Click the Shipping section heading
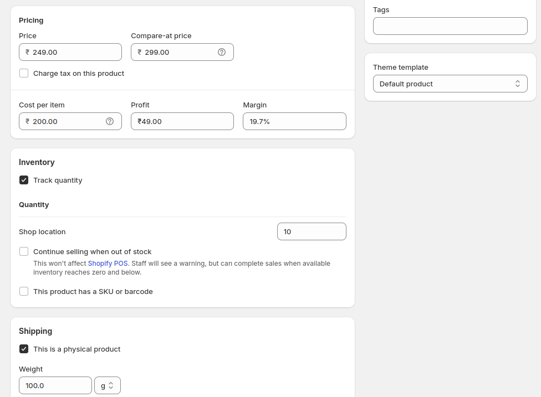The height and width of the screenshot is (397, 541). click(x=35, y=331)
